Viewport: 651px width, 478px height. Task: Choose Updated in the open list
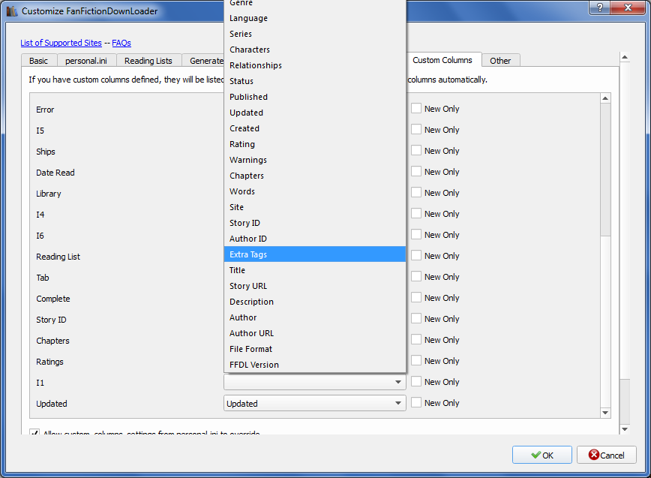pos(315,113)
